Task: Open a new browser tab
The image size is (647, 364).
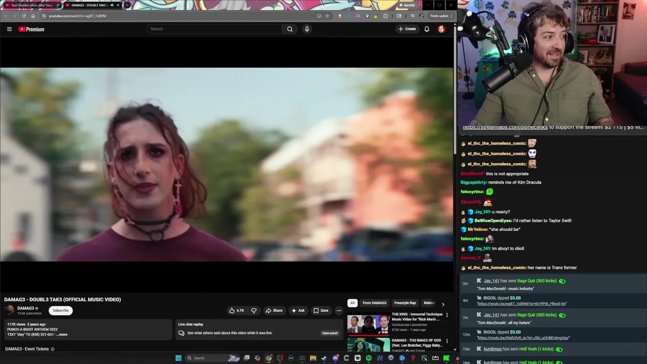Action: [x=127, y=5]
